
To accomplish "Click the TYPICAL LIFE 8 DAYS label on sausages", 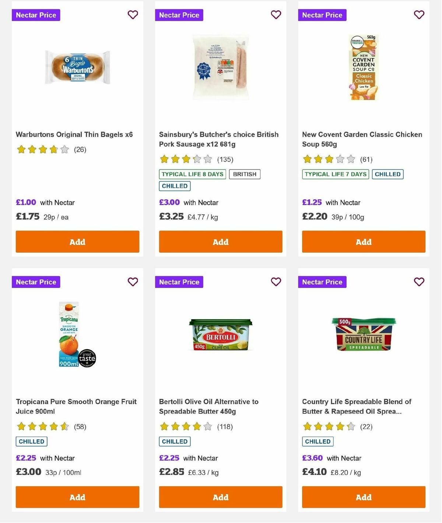I will tap(192, 174).
